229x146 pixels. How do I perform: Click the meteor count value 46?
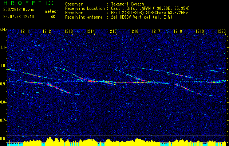click(53, 17)
